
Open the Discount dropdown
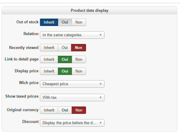coord(72,123)
